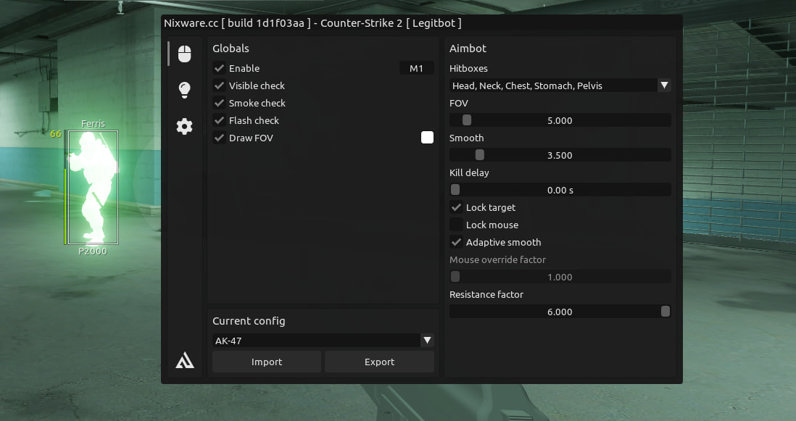Click the Smooth slider showing 3.500

560,155
